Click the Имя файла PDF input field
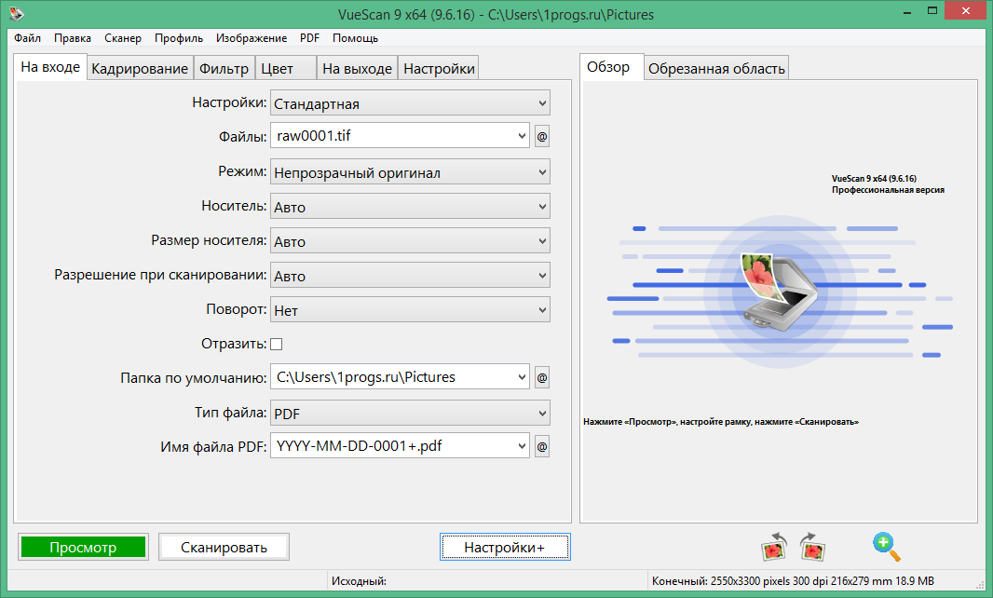This screenshot has height=598, width=993. 399,447
